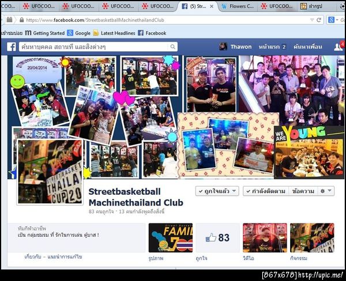Click the Thawon profile picture icon
This screenshot has width=346, height=281.
click(223, 47)
